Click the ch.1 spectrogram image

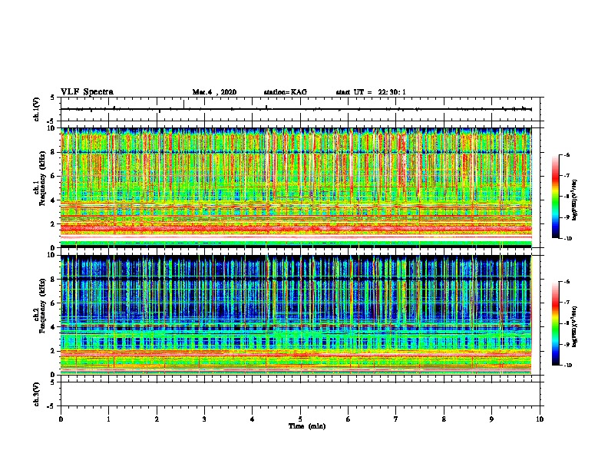click(296, 187)
